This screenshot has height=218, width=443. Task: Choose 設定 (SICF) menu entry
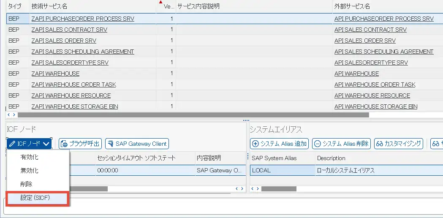point(37,198)
